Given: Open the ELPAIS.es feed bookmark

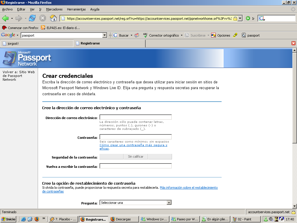Looking at the screenshot, I should [x=60, y=28].
